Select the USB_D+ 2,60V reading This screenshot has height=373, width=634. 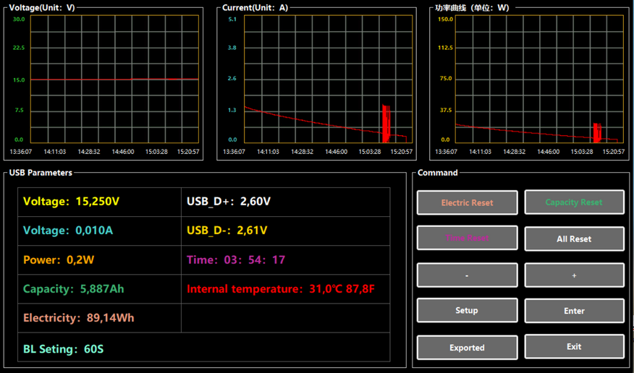[229, 202]
